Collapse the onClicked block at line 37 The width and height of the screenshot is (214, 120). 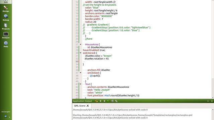pyautogui.click(x=81, y=73)
